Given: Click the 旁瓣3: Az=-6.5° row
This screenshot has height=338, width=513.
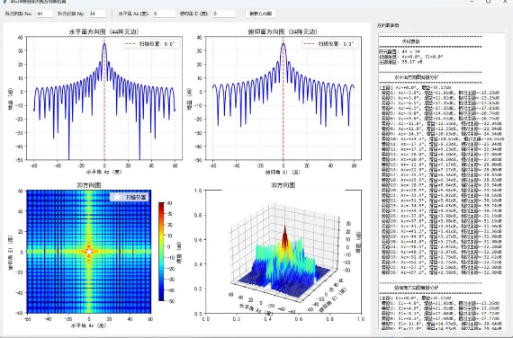Looking at the screenshot, I should coord(440,103).
